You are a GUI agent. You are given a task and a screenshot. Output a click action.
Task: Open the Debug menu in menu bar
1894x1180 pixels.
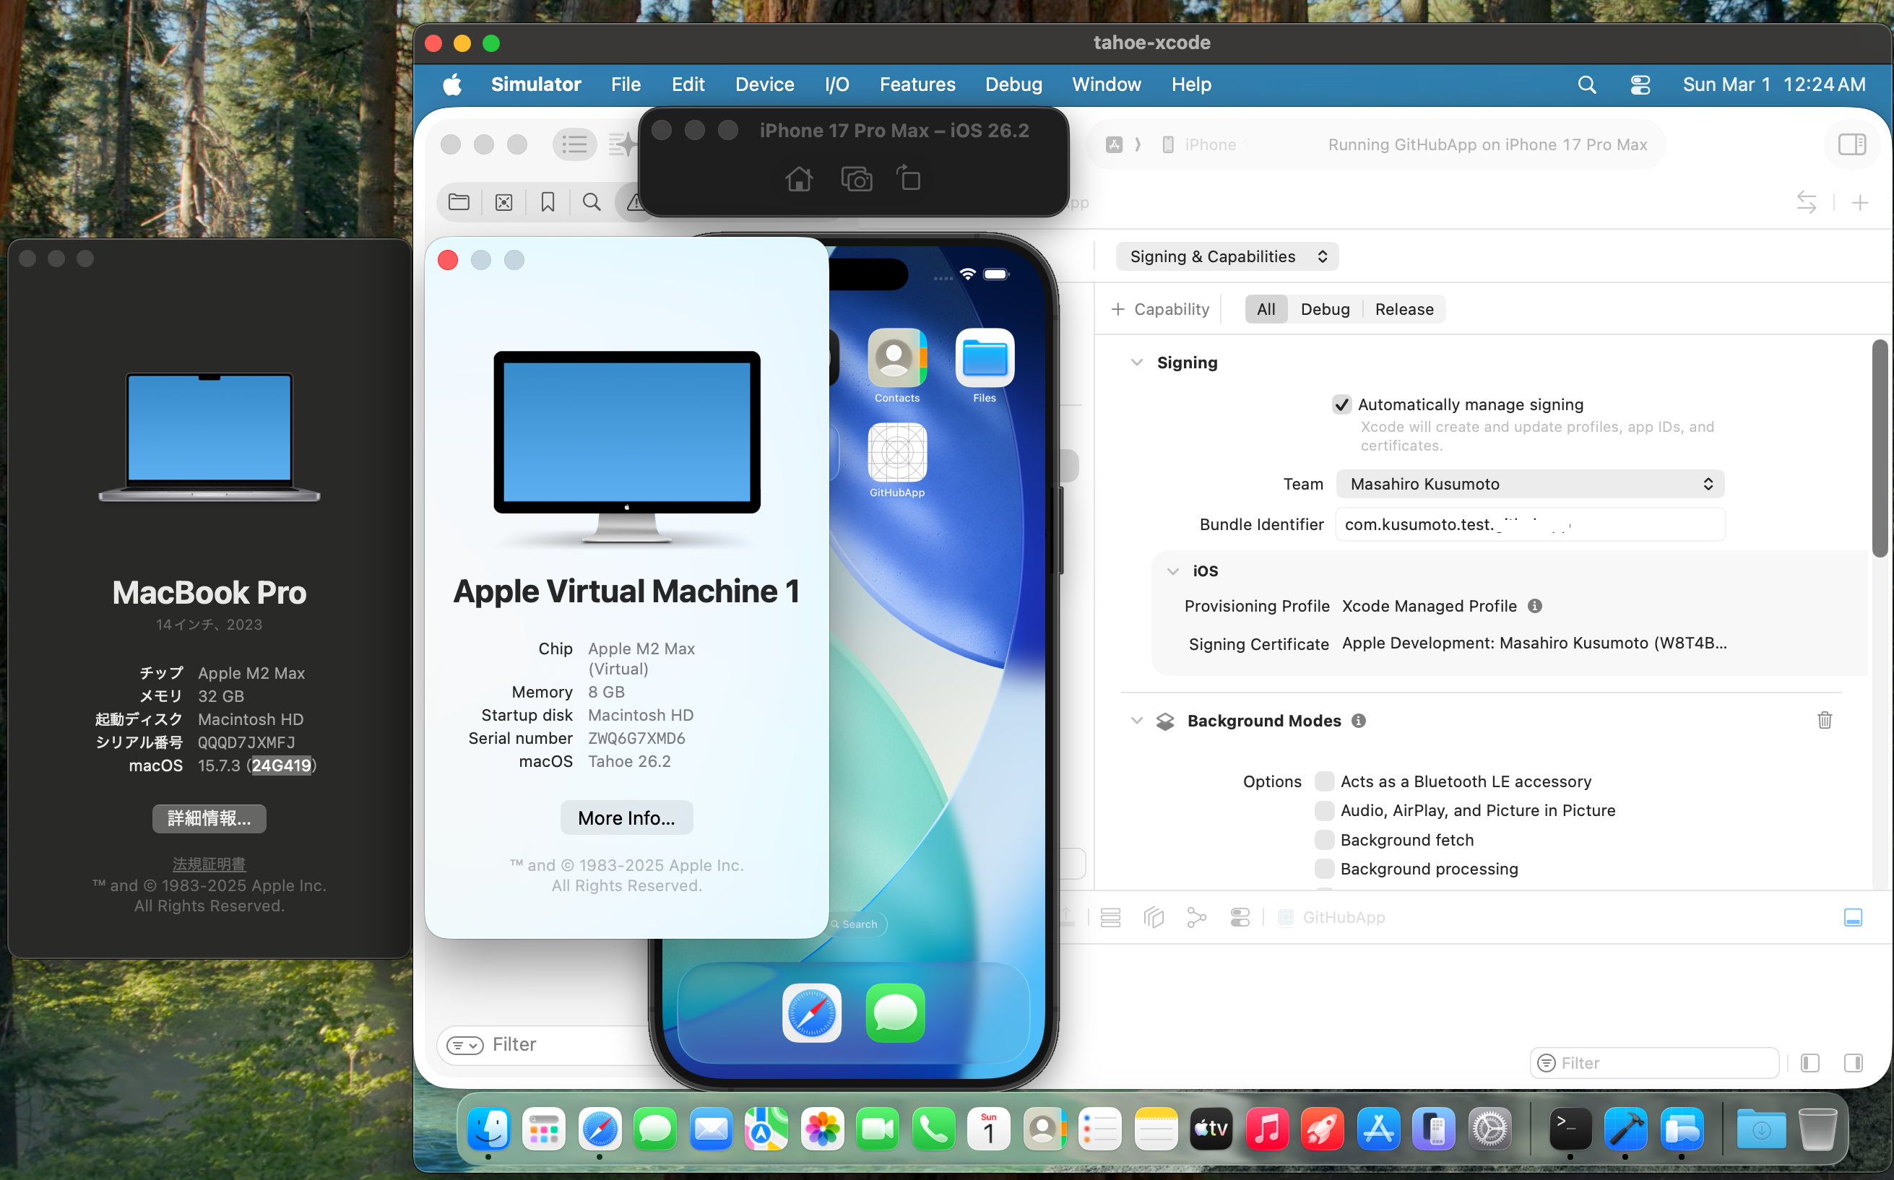click(x=1013, y=85)
